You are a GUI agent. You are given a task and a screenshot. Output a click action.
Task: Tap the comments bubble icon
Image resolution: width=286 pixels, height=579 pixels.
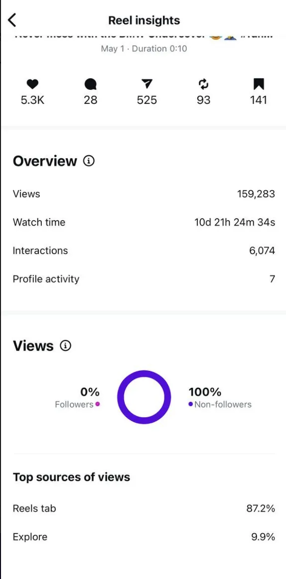[90, 85]
